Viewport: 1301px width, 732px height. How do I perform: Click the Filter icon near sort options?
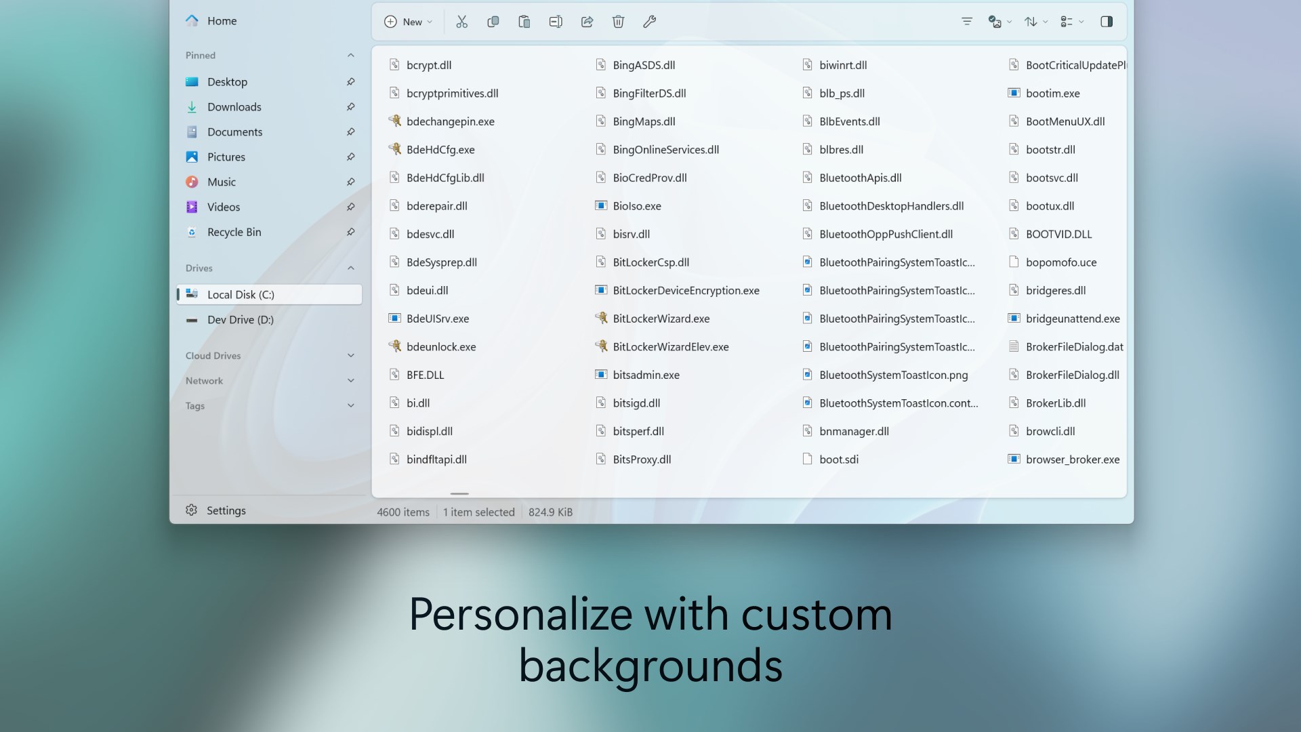(966, 21)
